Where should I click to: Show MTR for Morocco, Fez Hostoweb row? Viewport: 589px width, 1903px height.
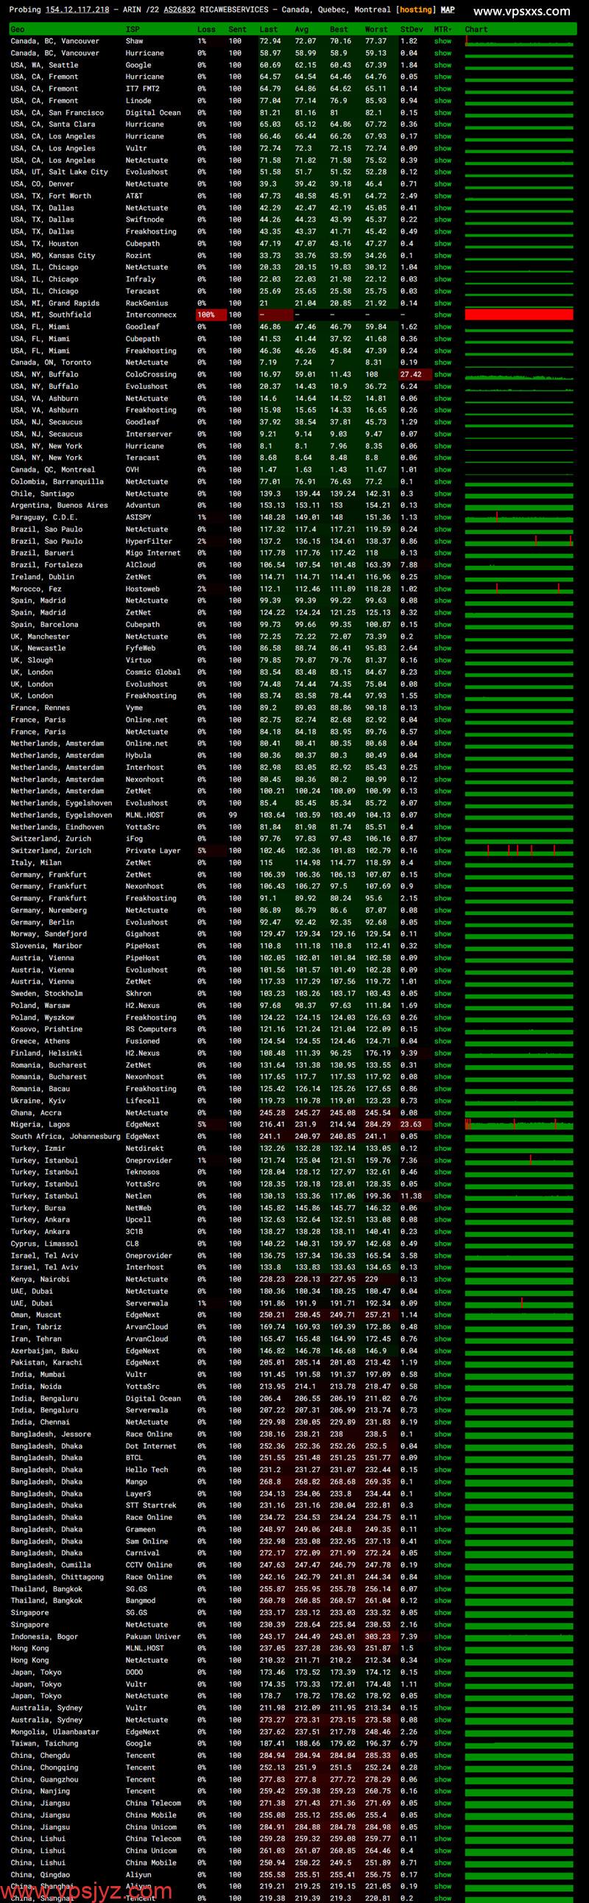[x=443, y=589]
